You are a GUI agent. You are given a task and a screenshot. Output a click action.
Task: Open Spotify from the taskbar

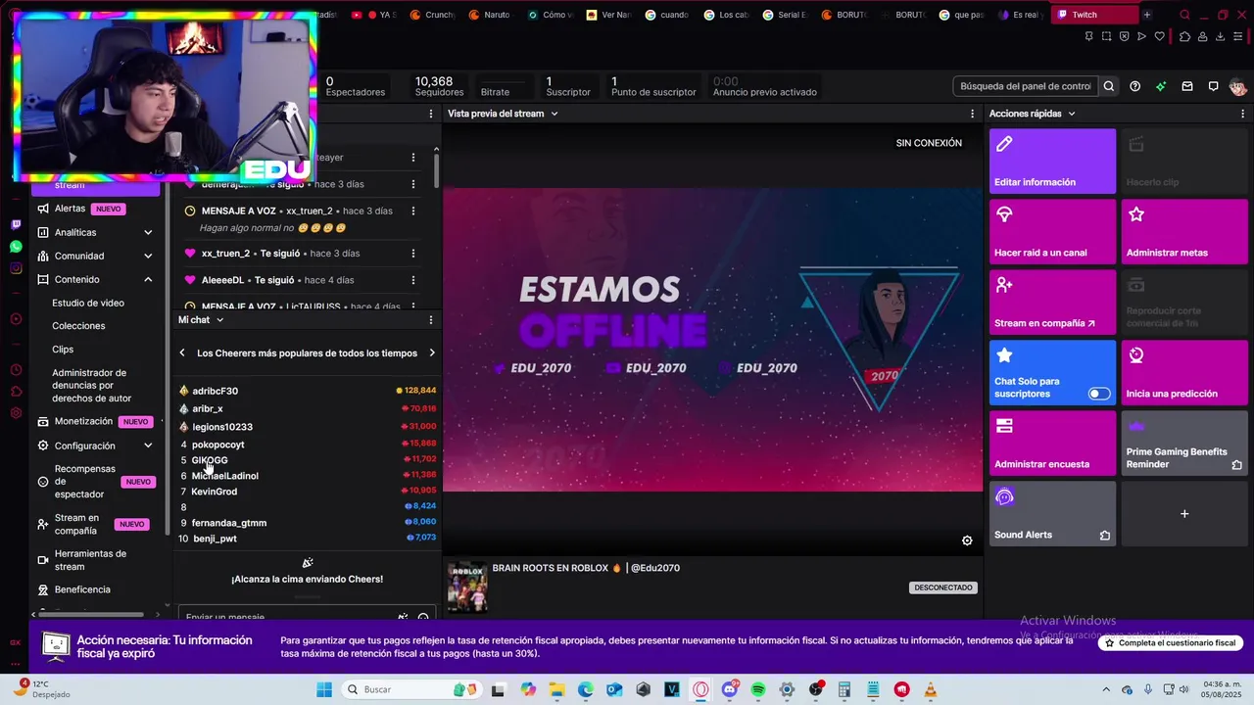click(x=758, y=689)
